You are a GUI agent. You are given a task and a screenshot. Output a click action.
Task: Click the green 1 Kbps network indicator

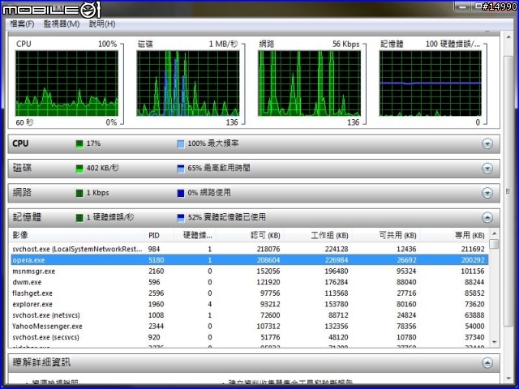click(x=79, y=193)
